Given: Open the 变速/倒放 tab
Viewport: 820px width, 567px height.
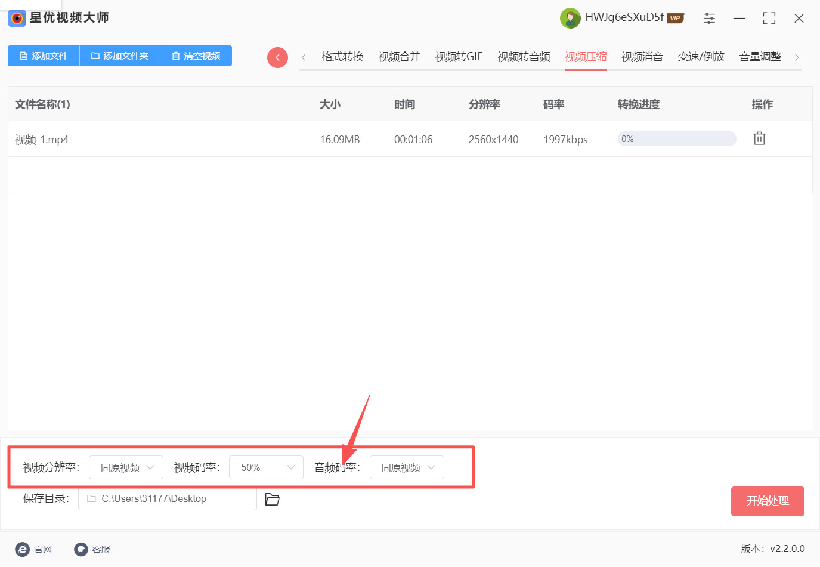Looking at the screenshot, I should pyautogui.click(x=701, y=57).
